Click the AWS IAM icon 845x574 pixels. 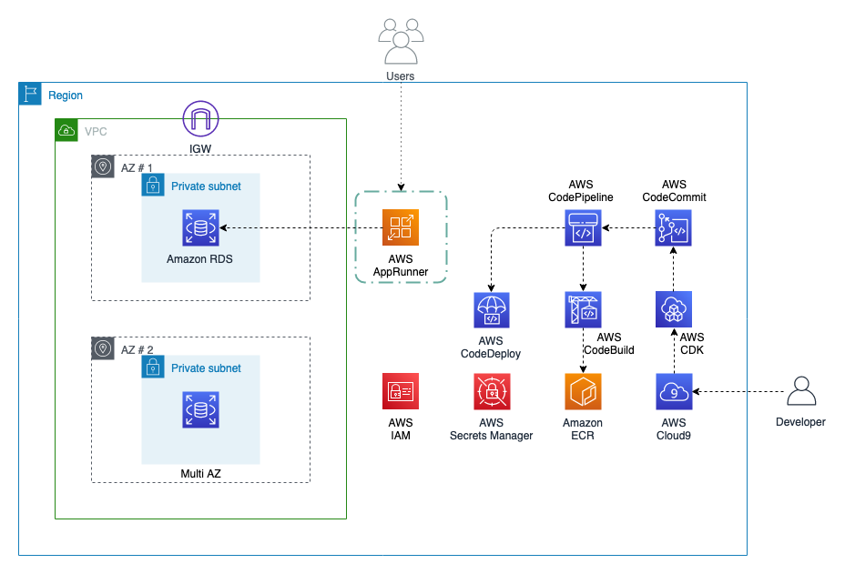(401, 391)
